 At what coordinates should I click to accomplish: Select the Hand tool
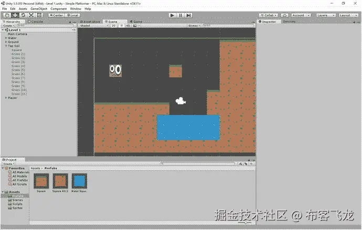[x=7, y=15]
